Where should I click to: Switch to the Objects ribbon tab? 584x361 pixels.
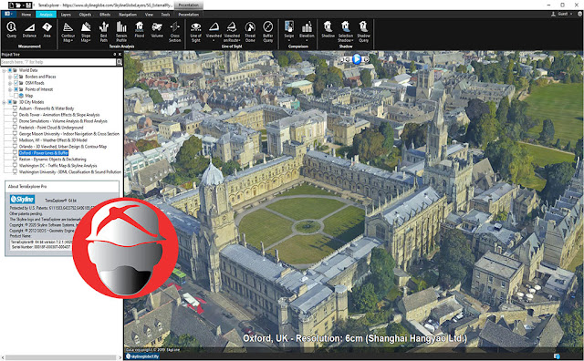pyautogui.click(x=85, y=15)
